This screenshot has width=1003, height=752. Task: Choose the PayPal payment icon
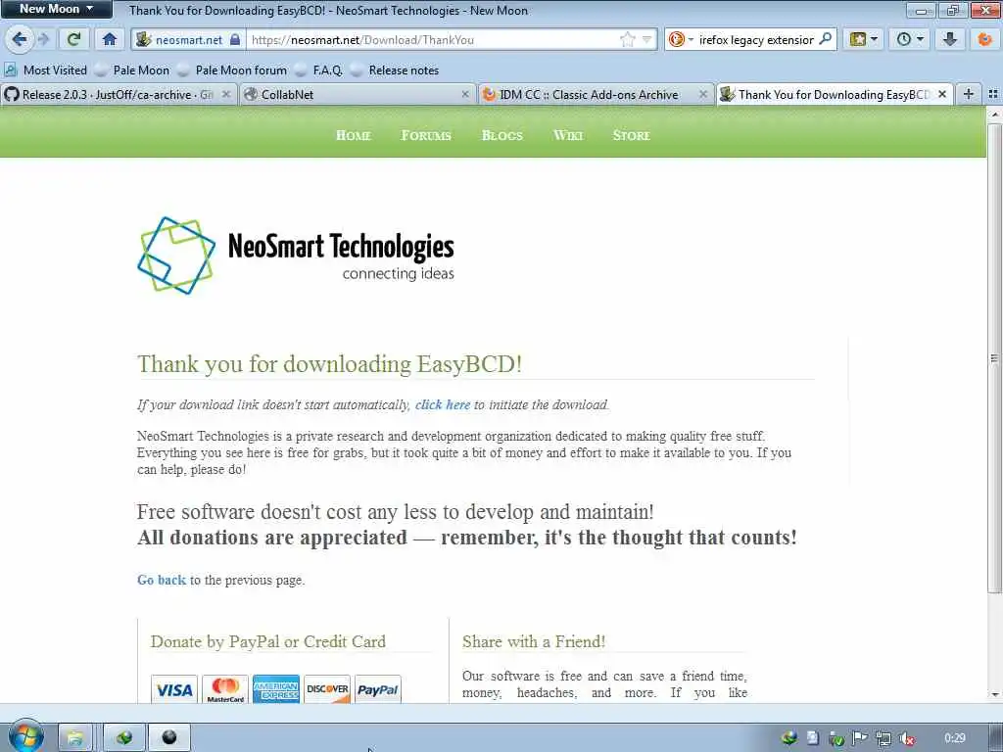pyautogui.click(x=377, y=689)
